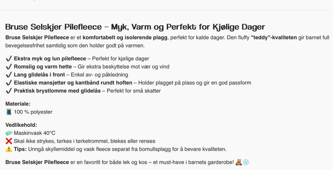Click the bold "teddy"-kvaliteten text

[x=274, y=38]
